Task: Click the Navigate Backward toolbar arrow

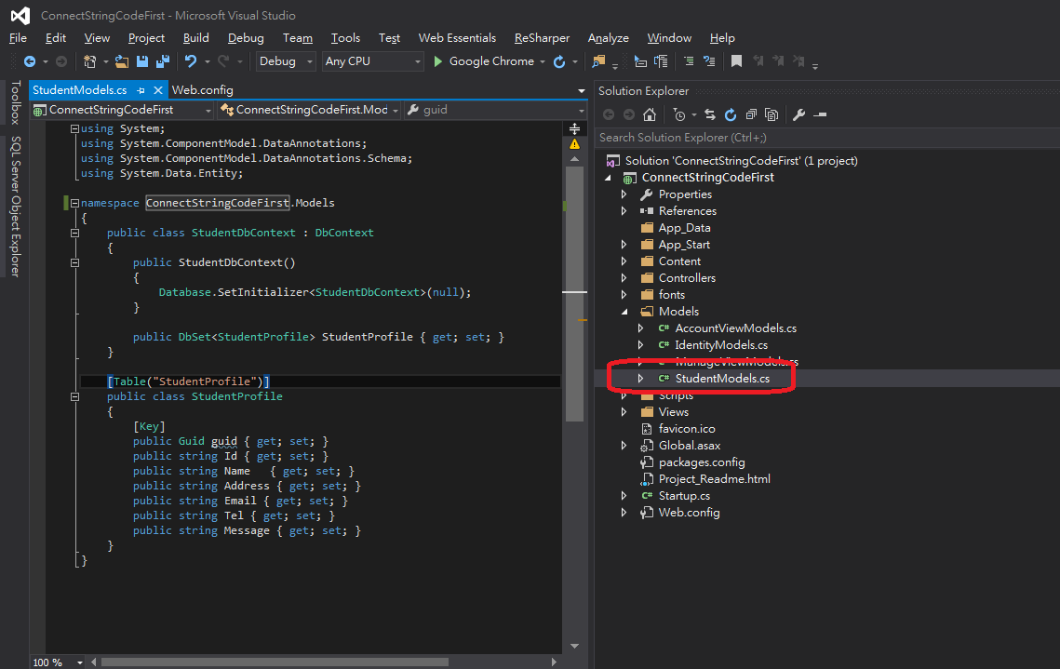Action: coord(30,61)
